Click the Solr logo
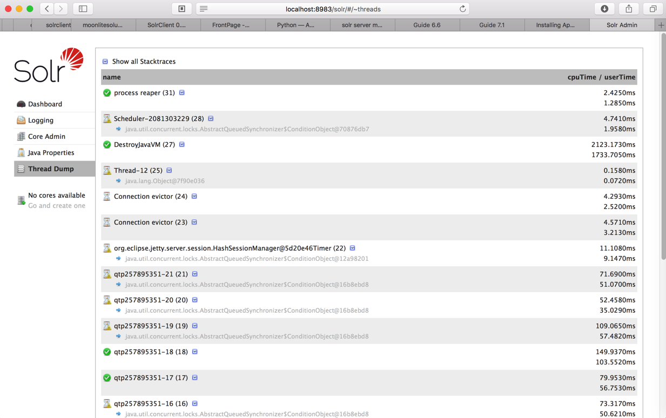The image size is (666, 418). (49, 65)
